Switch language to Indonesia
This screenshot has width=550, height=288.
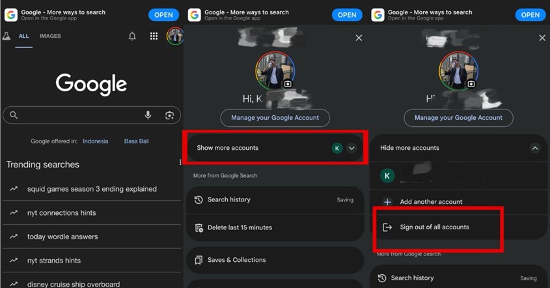[96, 141]
